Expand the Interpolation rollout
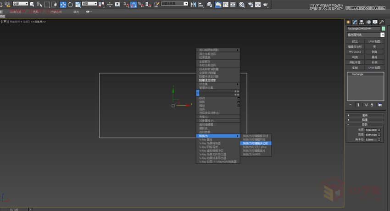This screenshot has height=211, width=390. 366,119
